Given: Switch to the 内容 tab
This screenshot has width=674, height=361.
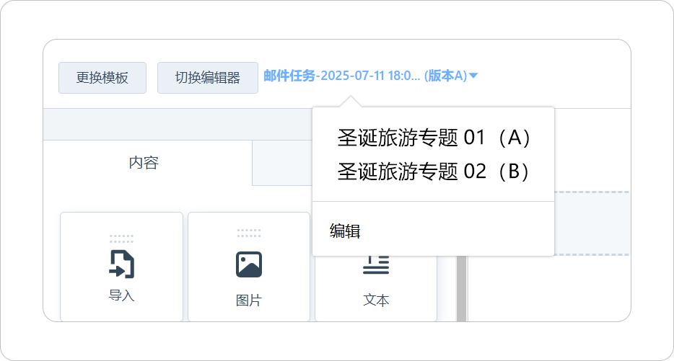Looking at the screenshot, I should coord(144,163).
